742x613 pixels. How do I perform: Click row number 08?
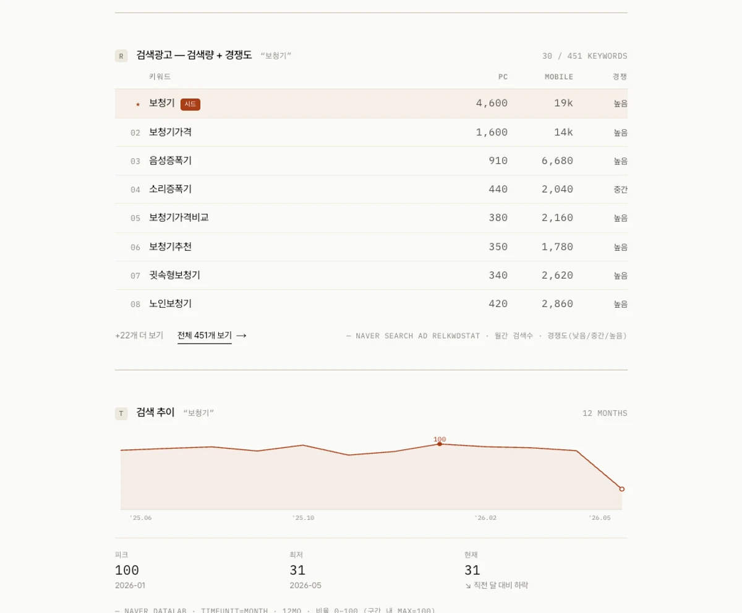(x=135, y=305)
